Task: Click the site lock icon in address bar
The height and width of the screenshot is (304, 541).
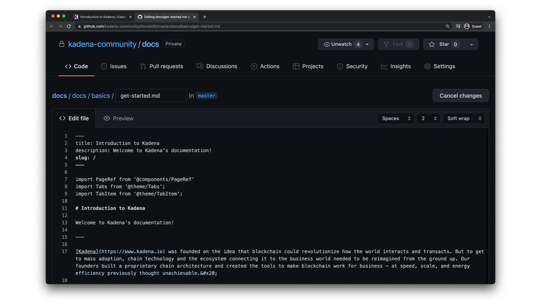Action: (x=79, y=26)
